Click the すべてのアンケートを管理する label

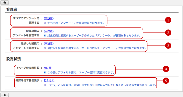click(26, 20)
